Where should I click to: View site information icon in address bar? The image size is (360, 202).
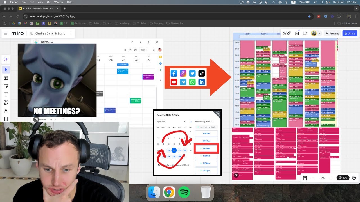[x=26, y=17]
